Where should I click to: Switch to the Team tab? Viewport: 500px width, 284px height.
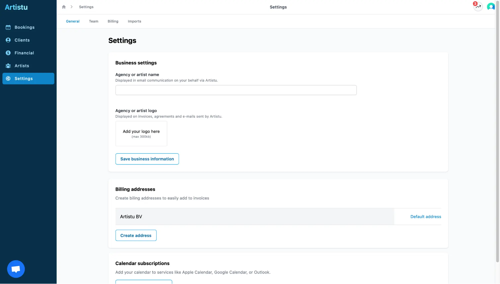point(94,21)
